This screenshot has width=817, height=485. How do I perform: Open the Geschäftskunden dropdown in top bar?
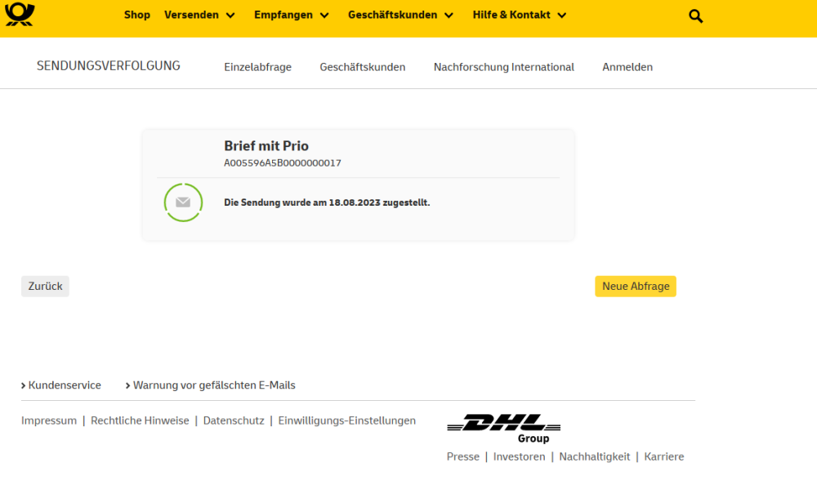(400, 15)
